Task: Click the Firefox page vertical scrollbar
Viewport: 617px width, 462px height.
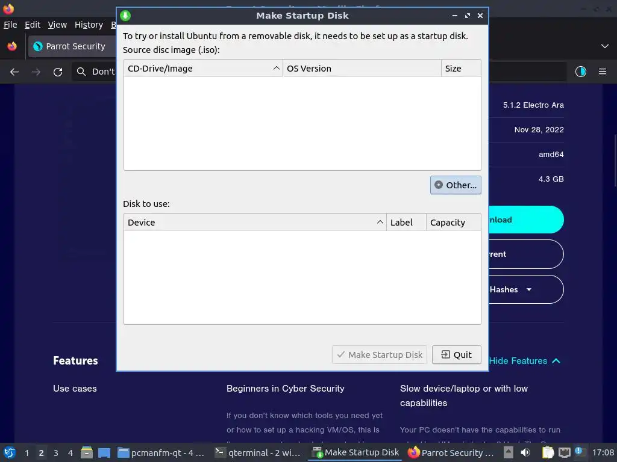Action: tap(615, 161)
